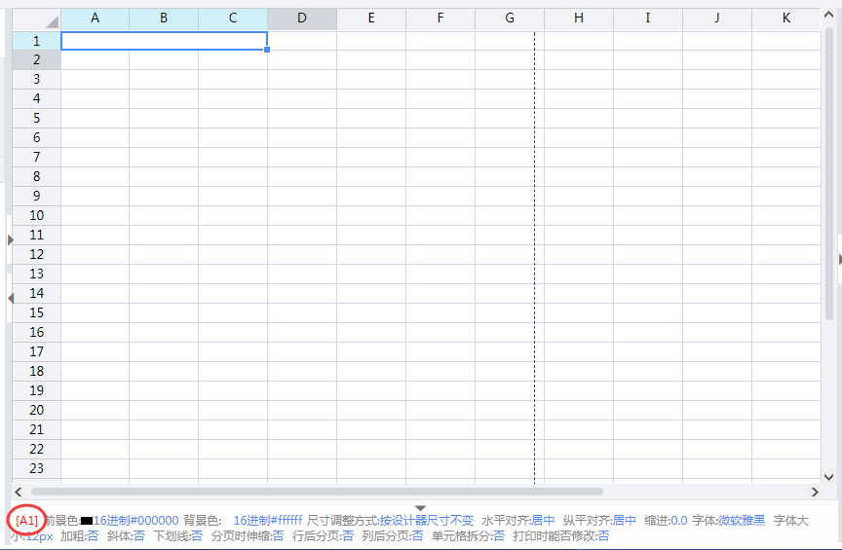Click the right-edge panel expand arrow
This screenshot has height=550, width=842.
[839, 257]
